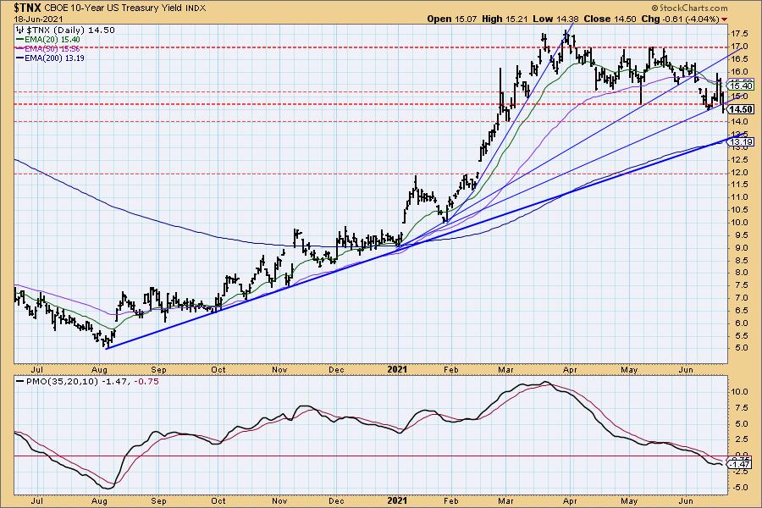Click the 2.5 label on the PMO axis
This screenshot has height=508, width=762.
coord(741,439)
